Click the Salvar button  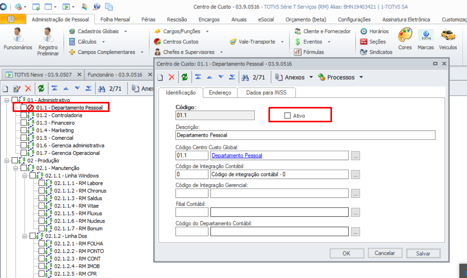coord(423,253)
